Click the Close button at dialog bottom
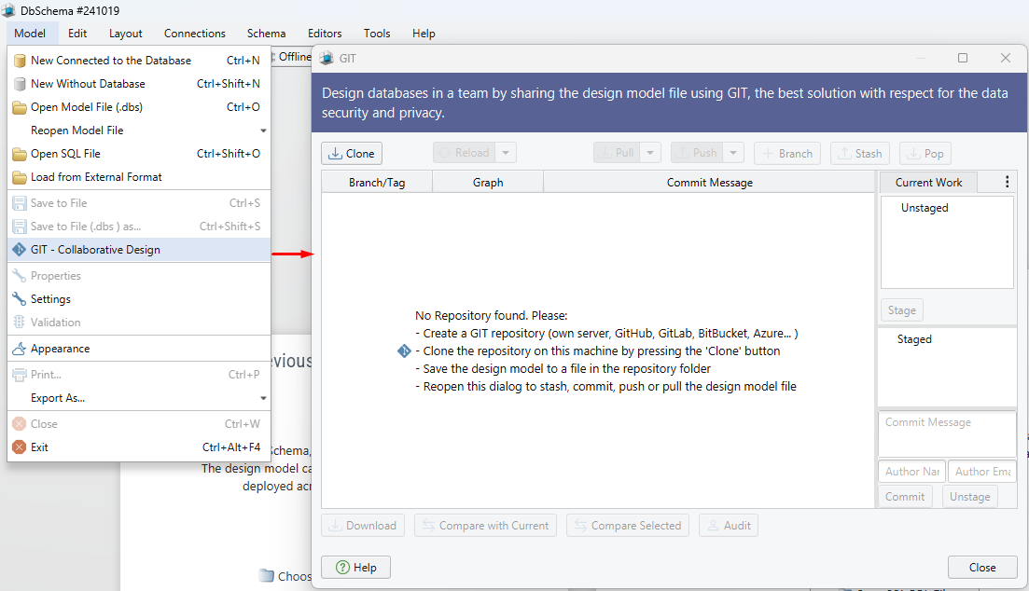The image size is (1029, 591). (982, 568)
